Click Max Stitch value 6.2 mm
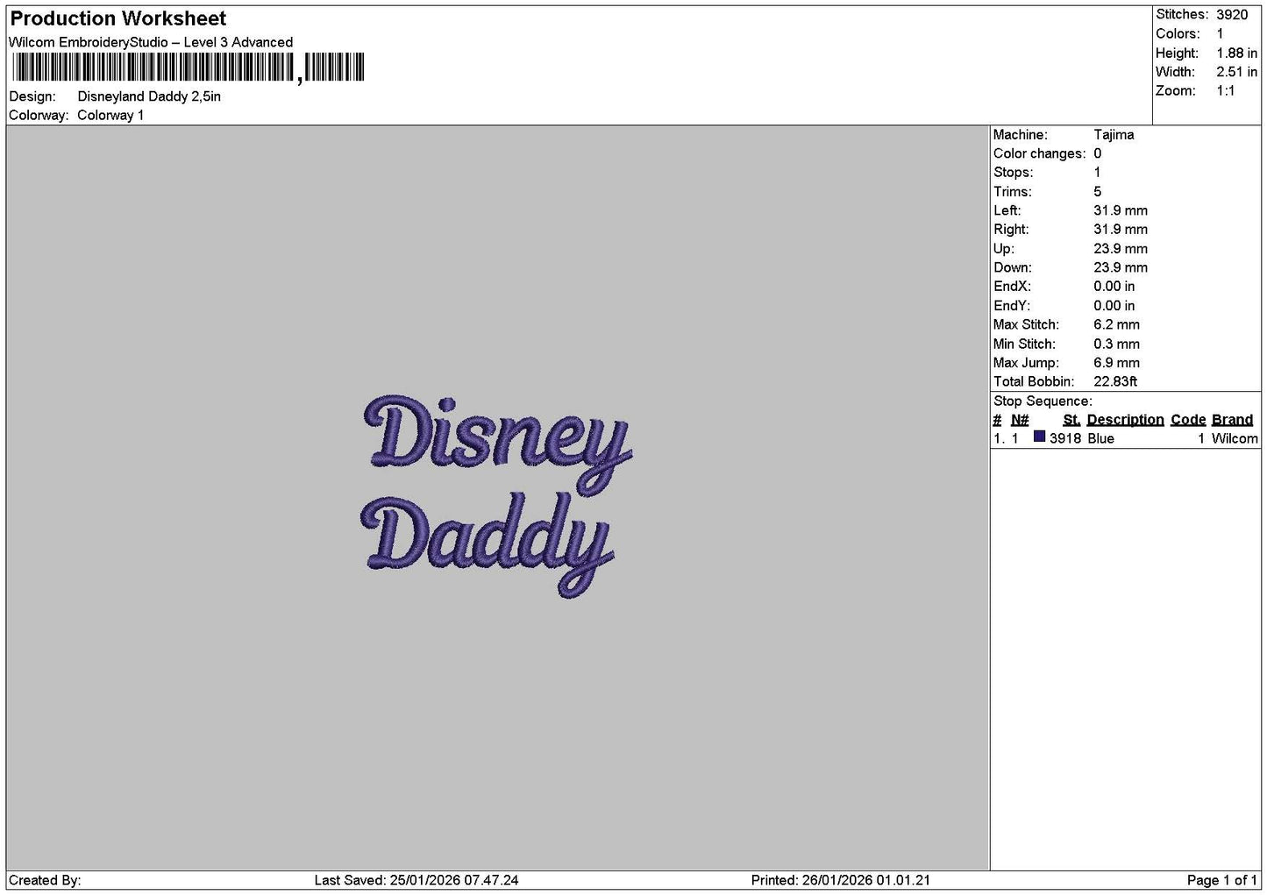Viewport: 1267px width, 895px height. coord(1116,324)
